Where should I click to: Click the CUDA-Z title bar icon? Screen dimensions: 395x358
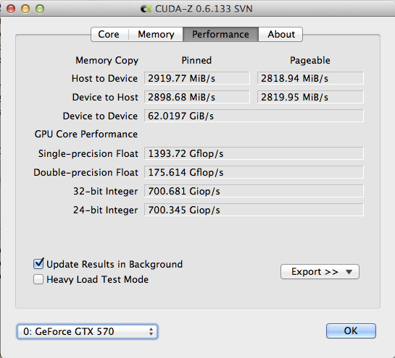(146, 9)
